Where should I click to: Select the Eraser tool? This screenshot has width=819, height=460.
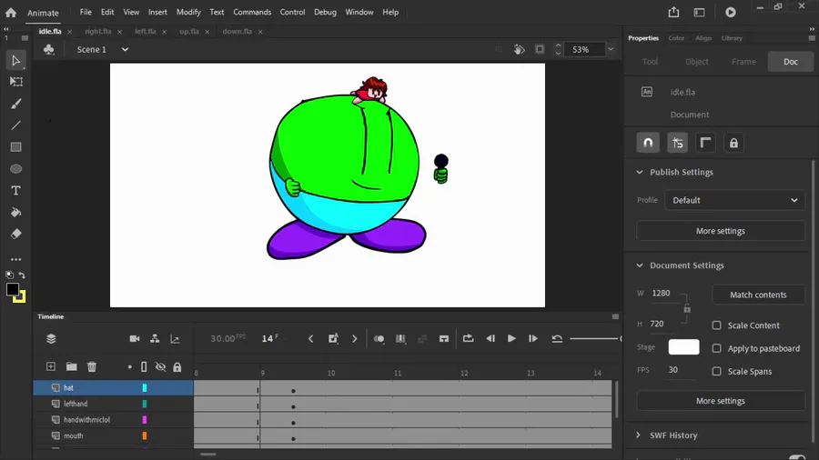15,234
